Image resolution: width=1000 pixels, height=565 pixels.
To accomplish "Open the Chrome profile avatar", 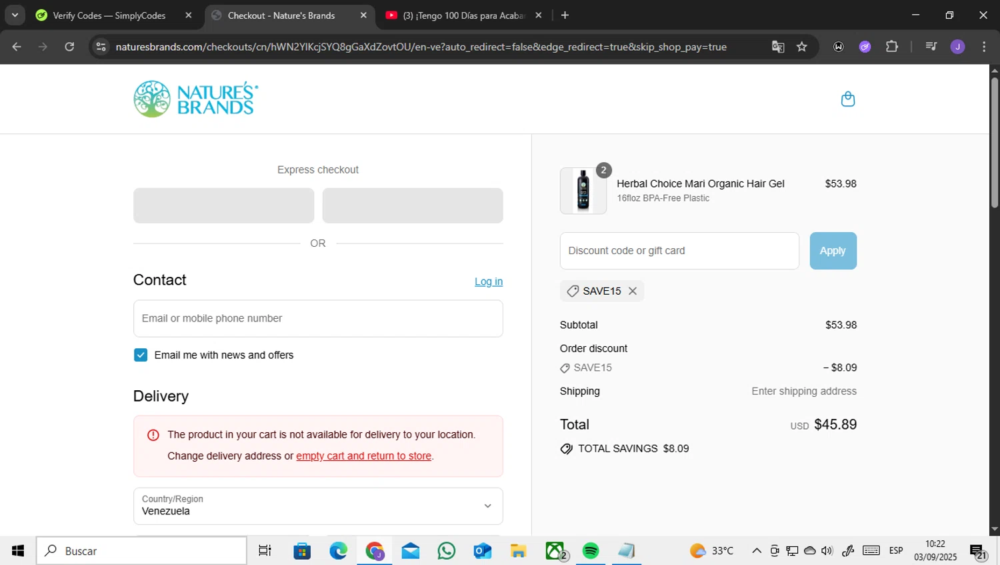I will tap(957, 47).
